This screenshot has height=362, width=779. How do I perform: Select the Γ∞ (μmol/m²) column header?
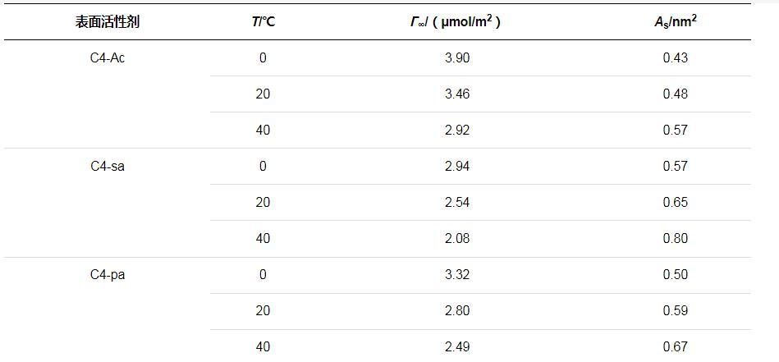coord(456,22)
